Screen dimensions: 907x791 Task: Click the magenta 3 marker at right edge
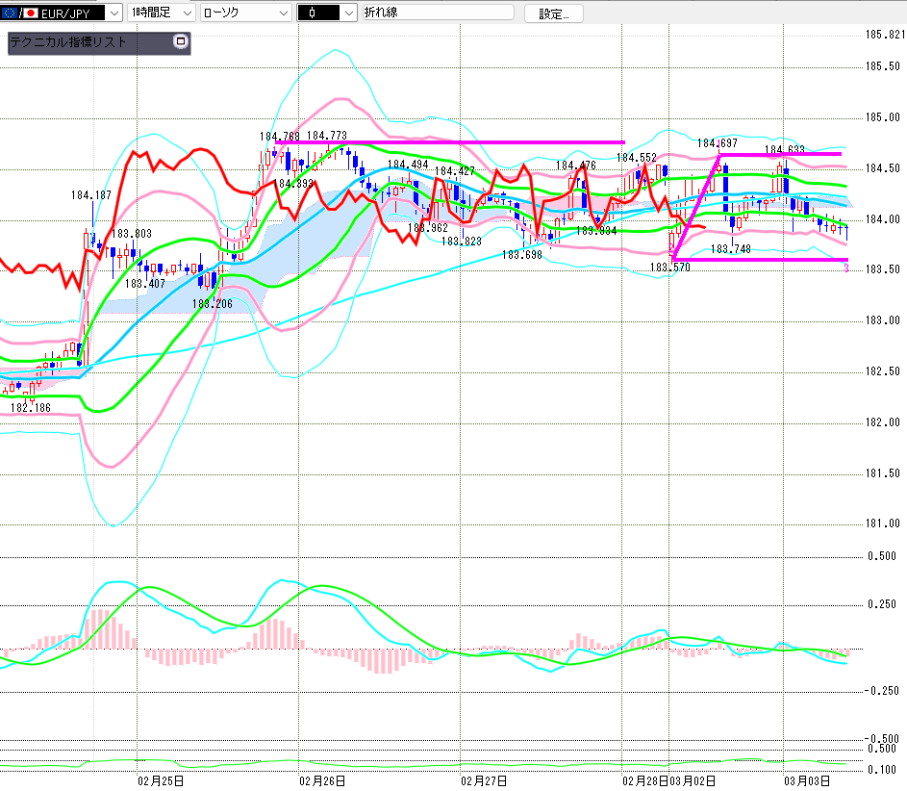coord(845,268)
